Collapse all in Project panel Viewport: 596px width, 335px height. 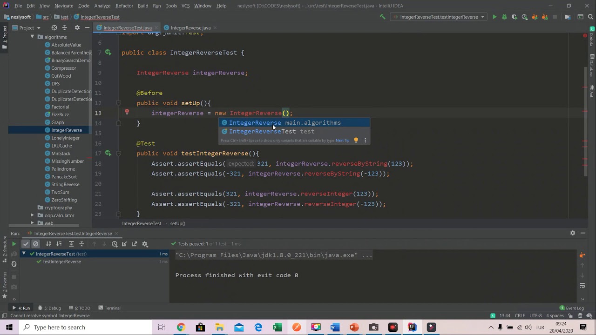pos(65,27)
